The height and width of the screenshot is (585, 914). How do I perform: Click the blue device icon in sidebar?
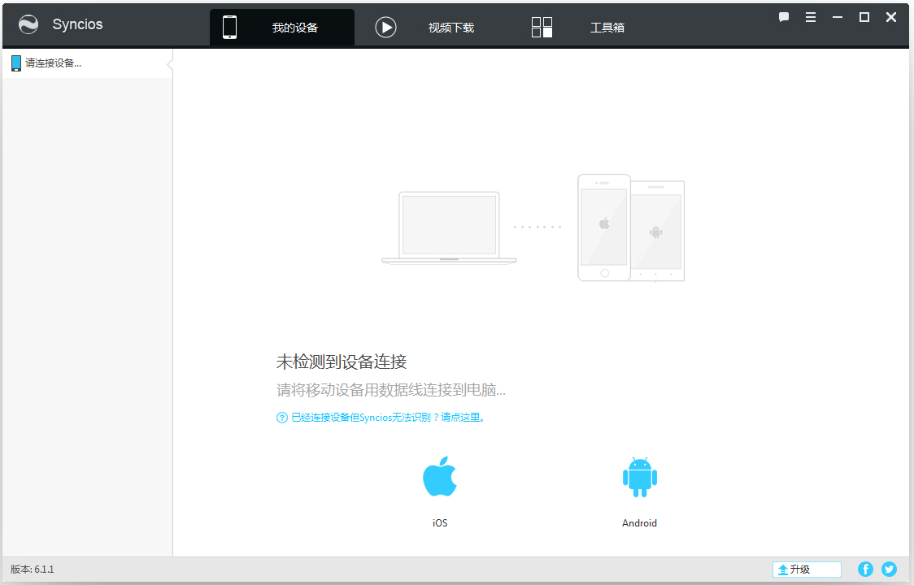16,63
